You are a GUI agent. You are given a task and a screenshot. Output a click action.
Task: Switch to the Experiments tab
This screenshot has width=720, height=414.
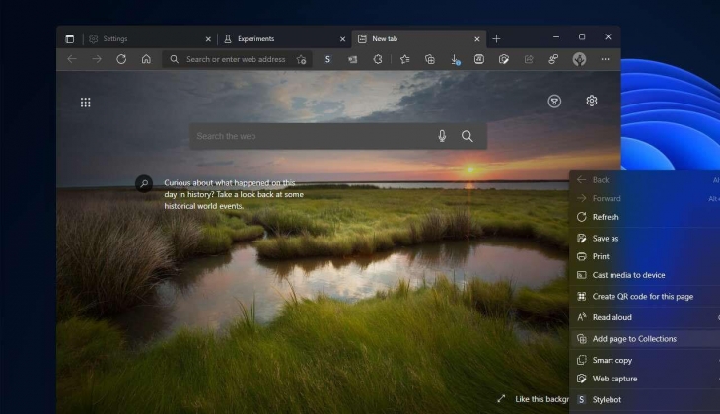click(284, 39)
